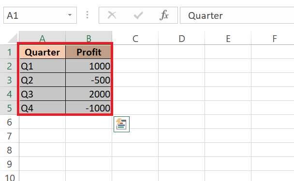Click the Select All corner triangle
This screenshot has height=181, width=294.
pyautogui.click(x=13, y=38)
